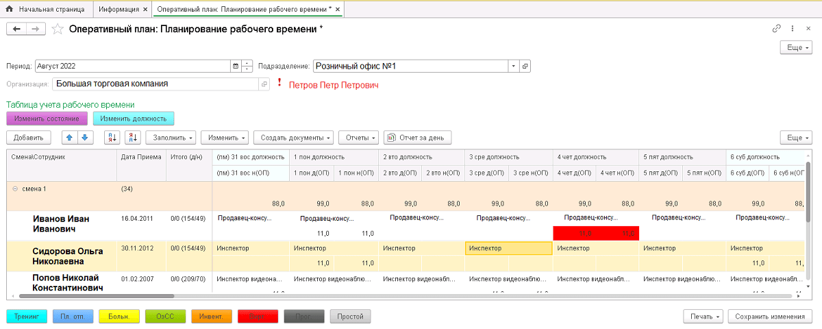This screenshot has width=822, height=329.
Task: Click the Сохранить изменения button
Action: pyautogui.click(x=770, y=317)
